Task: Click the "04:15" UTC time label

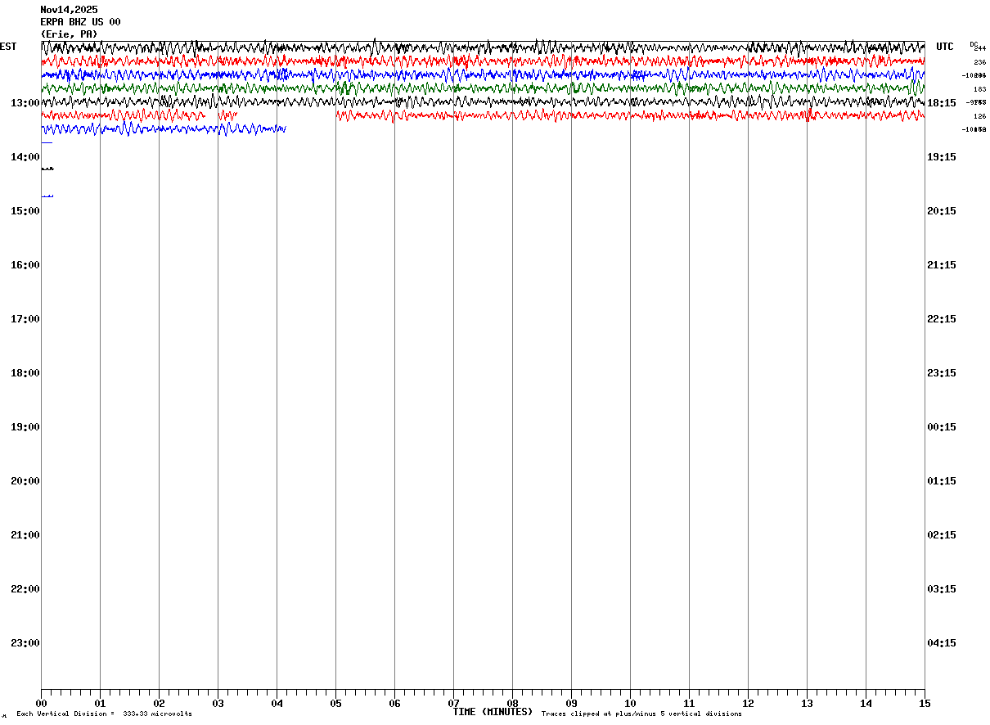Action: [941, 643]
